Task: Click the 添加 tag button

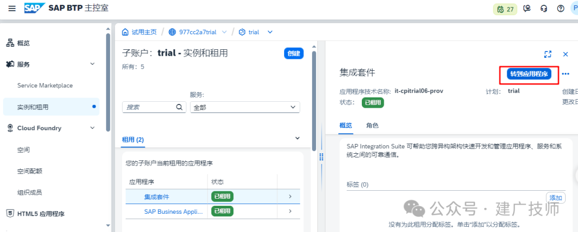Action: click(x=556, y=198)
